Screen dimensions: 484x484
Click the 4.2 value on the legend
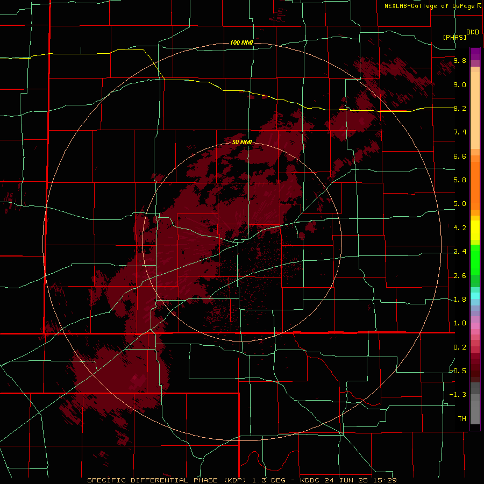(460, 228)
